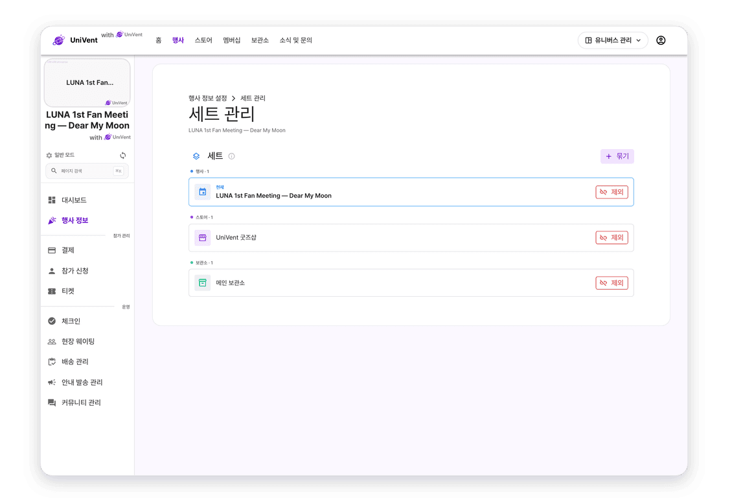
Task: Go to the 홈 menu
Action: pyautogui.click(x=159, y=40)
